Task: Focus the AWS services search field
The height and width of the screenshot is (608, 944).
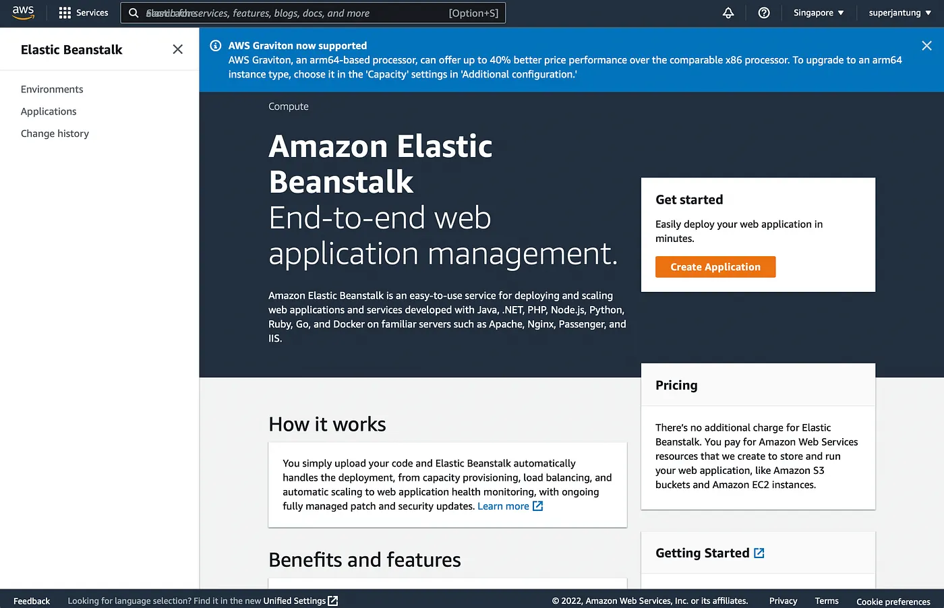Action: click(313, 13)
